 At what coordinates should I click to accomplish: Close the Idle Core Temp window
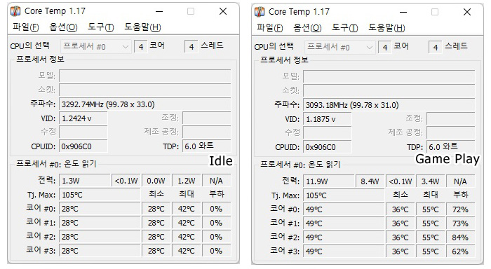tap(223, 12)
